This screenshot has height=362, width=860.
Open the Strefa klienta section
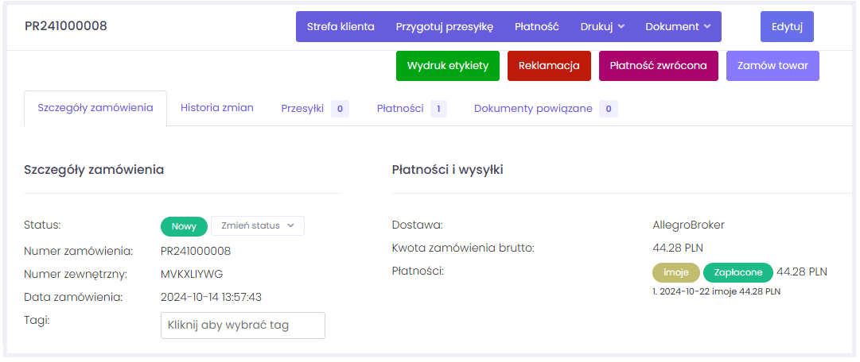tap(340, 26)
